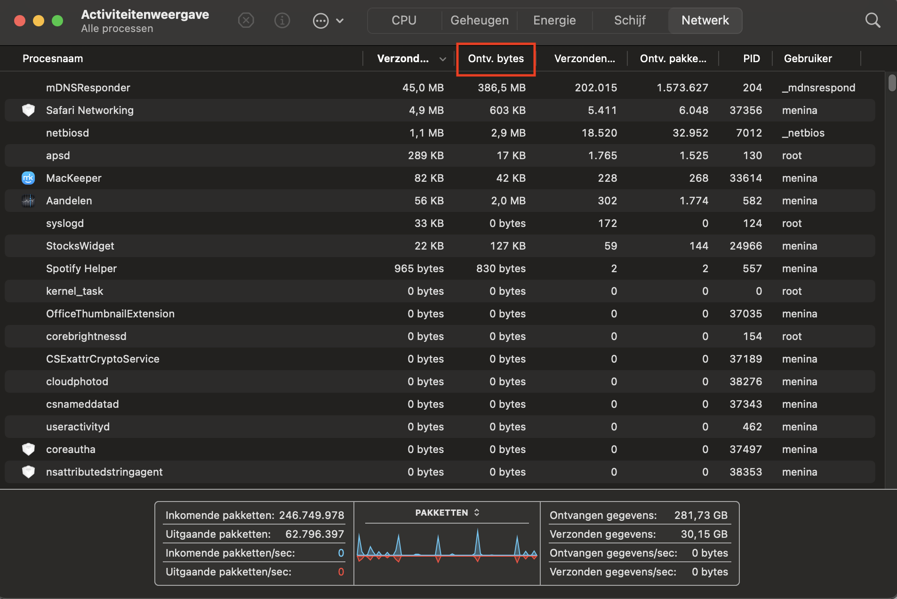Open the Energie tab
The height and width of the screenshot is (599, 897).
coord(554,21)
